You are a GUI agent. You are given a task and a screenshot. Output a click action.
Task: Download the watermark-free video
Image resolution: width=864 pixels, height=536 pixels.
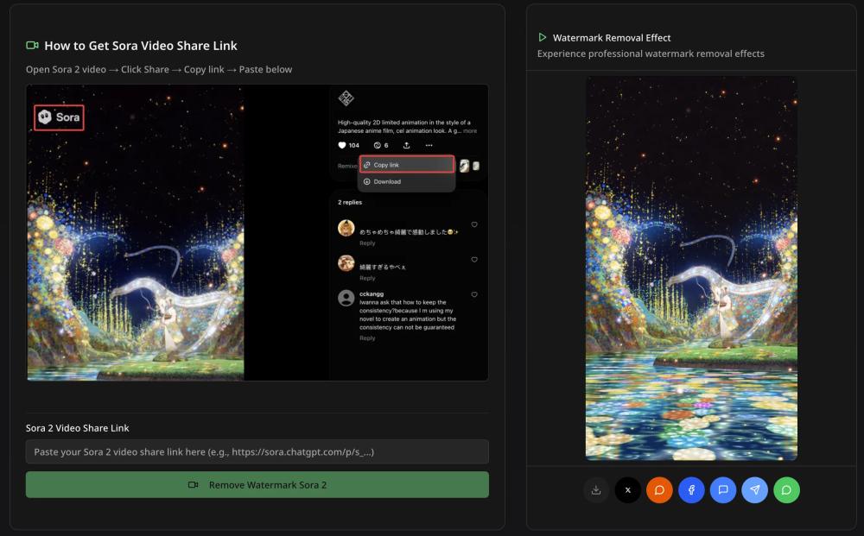(x=595, y=489)
